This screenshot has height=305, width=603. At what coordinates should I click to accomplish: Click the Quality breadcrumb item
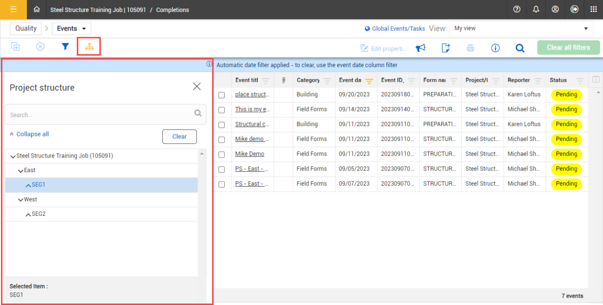(x=26, y=29)
